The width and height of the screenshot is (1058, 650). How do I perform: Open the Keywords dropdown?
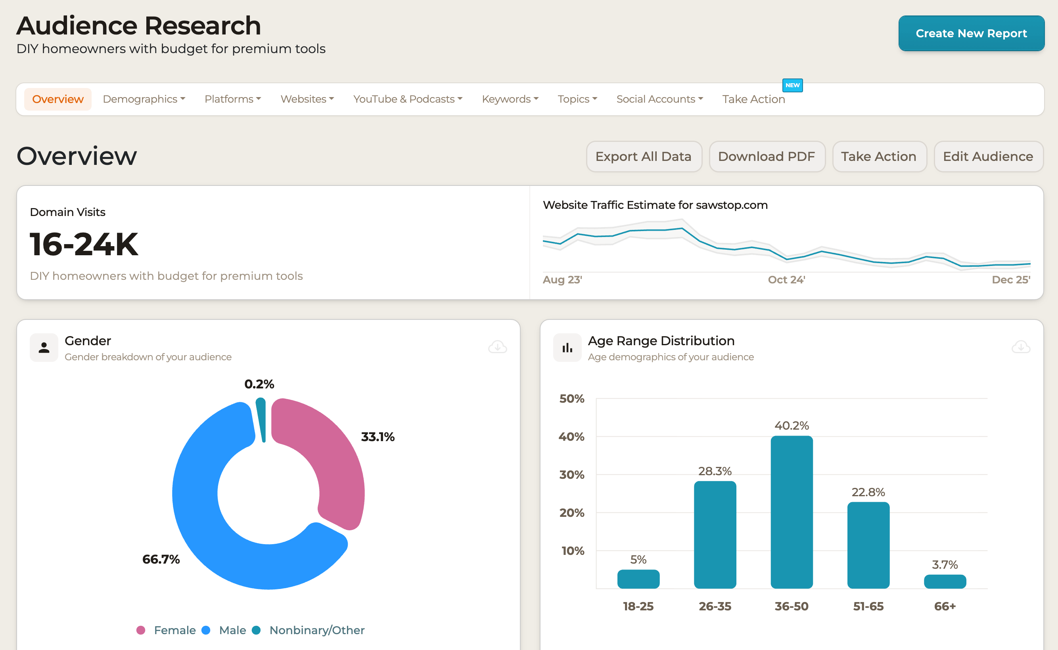point(510,99)
